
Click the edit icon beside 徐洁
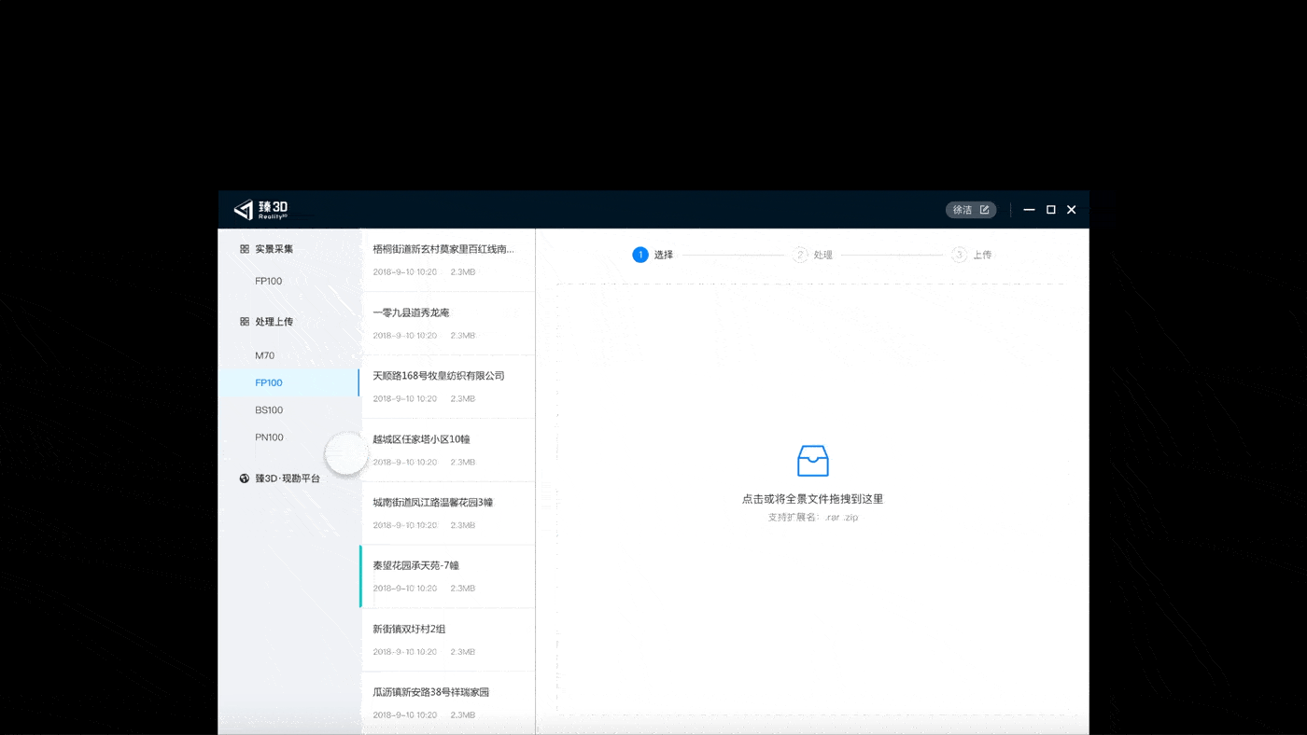pyautogui.click(x=984, y=210)
